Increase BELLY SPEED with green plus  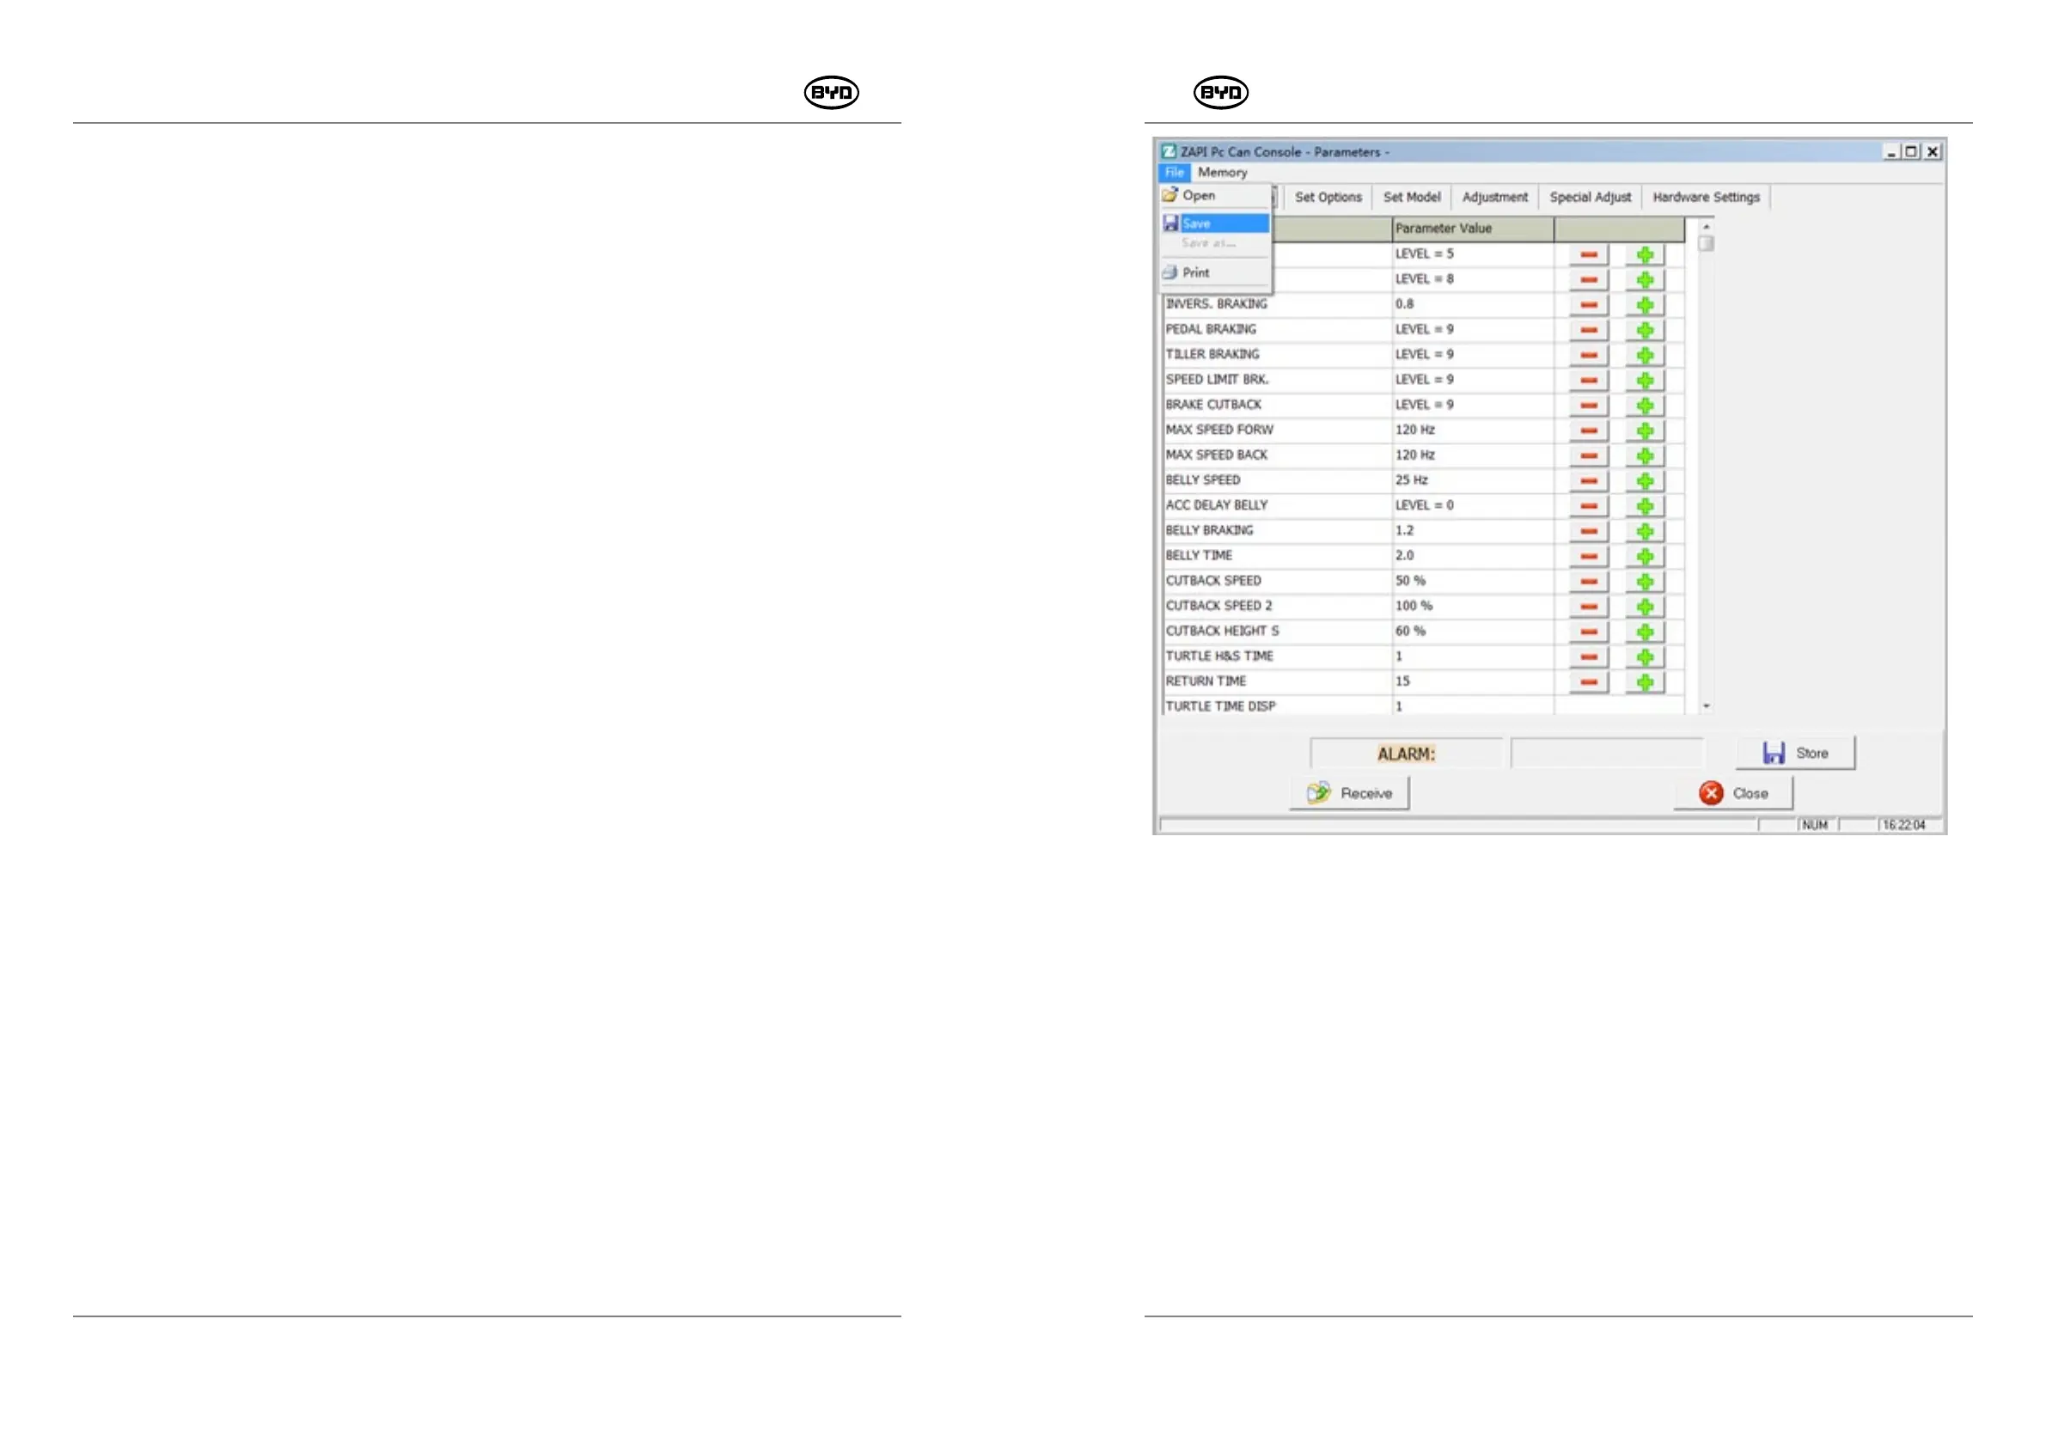(1644, 480)
